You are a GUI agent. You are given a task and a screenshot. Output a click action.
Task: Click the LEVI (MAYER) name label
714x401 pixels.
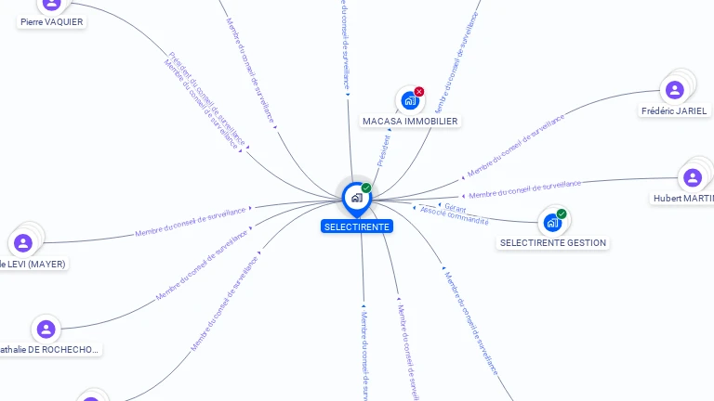pos(33,264)
